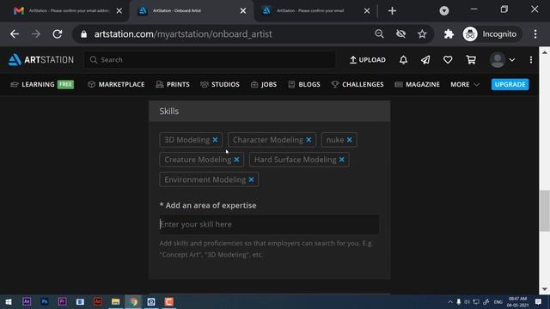Close the ArtStation Onboard Artist tab
550x309 pixels.
[243, 11]
